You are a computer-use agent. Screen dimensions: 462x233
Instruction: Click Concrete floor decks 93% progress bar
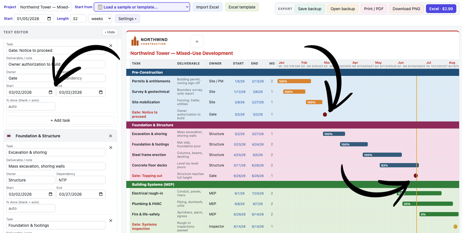pyautogui.click(x=399, y=165)
